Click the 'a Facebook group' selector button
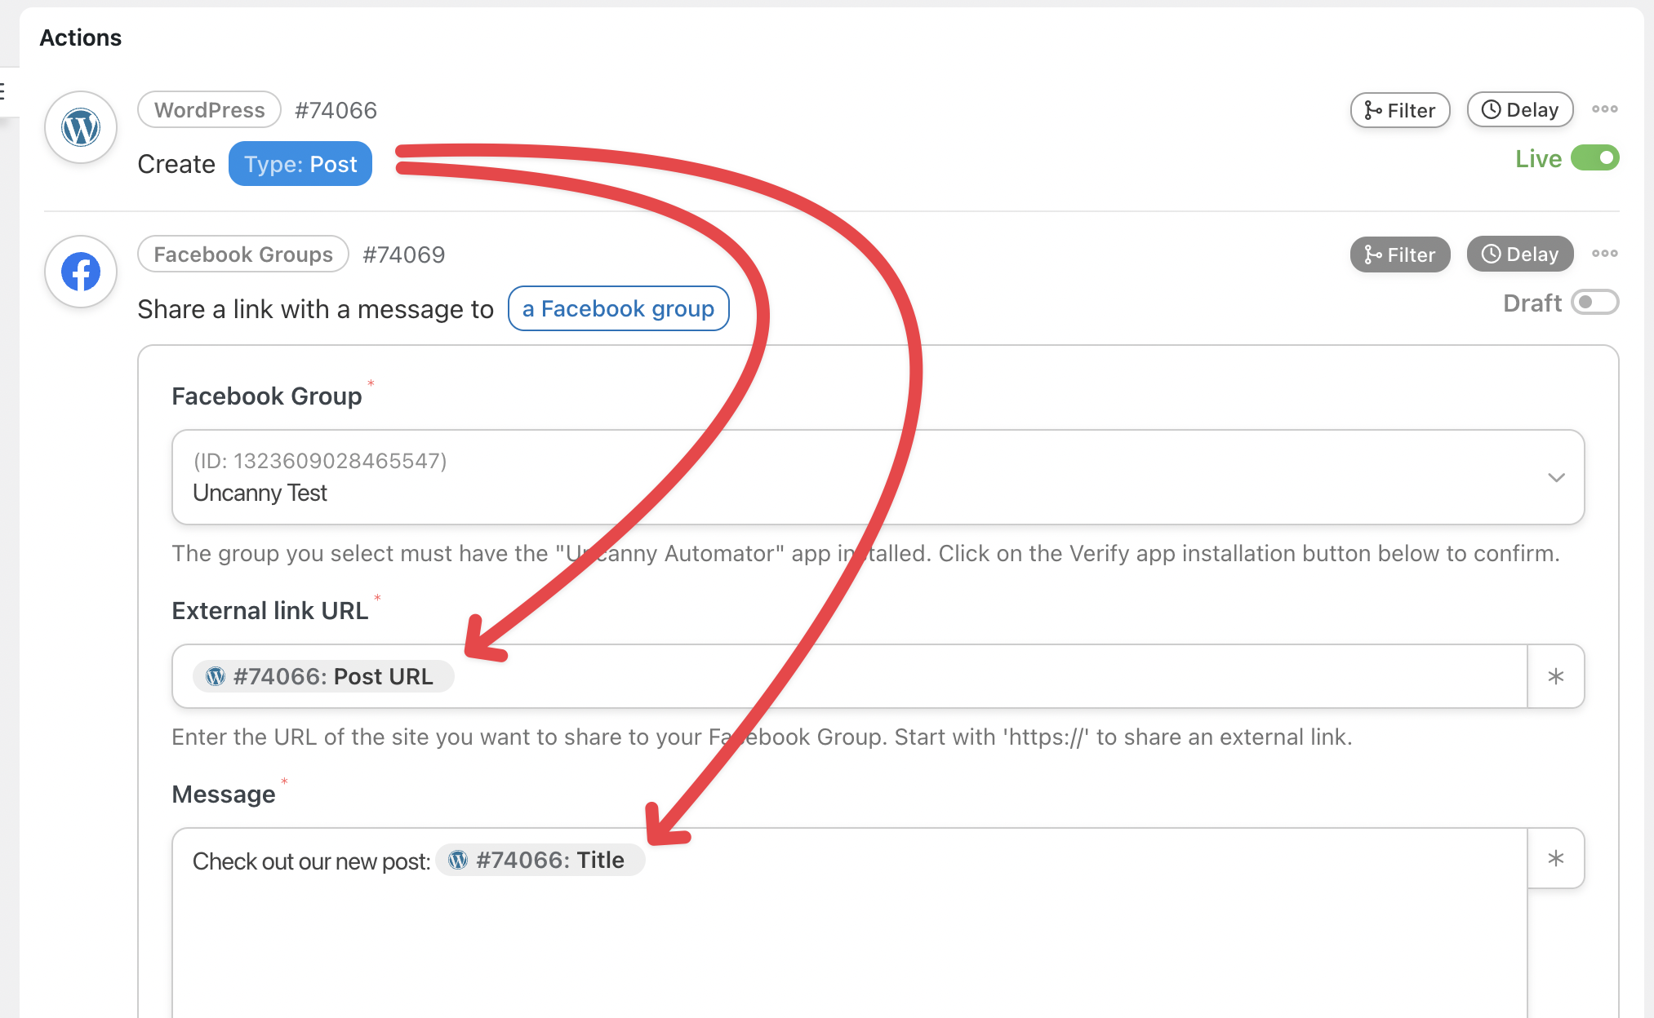This screenshot has height=1018, width=1654. pos(618,308)
